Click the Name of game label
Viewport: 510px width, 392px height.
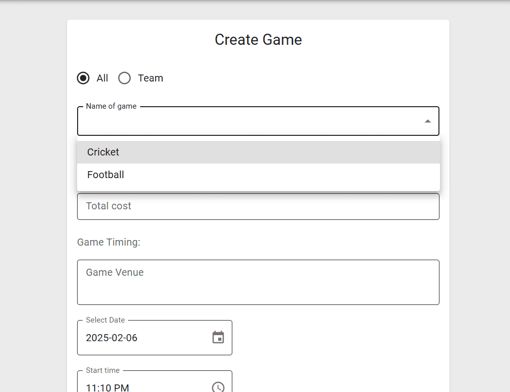pos(111,106)
